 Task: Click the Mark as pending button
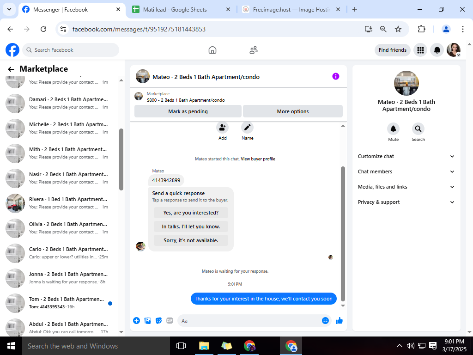(x=188, y=111)
